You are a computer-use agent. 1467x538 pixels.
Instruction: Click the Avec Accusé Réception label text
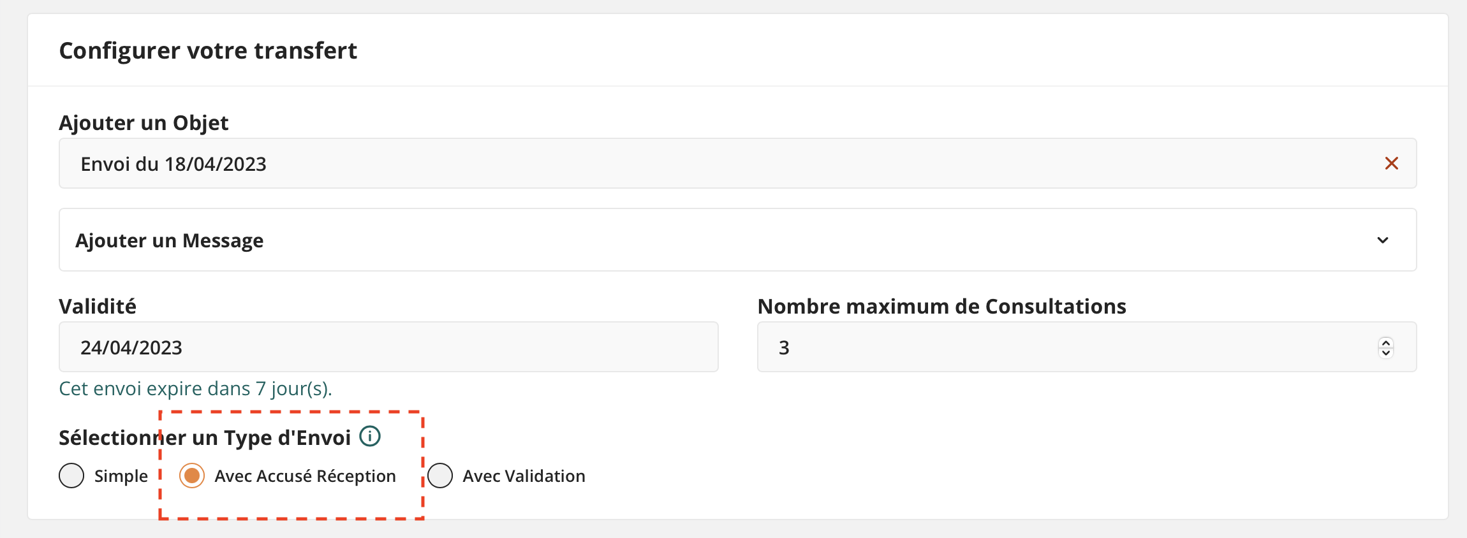[x=305, y=476]
